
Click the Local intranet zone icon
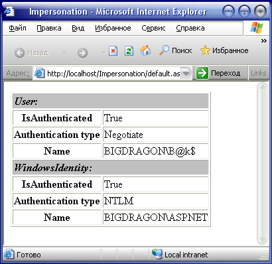tap(157, 254)
